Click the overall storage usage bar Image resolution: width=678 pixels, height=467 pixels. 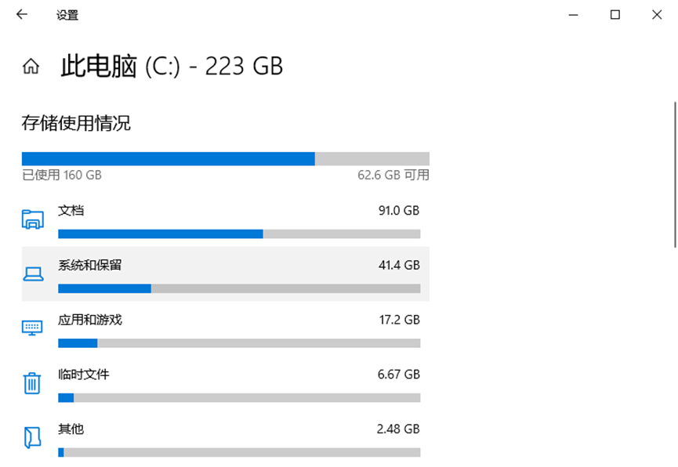[226, 158]
